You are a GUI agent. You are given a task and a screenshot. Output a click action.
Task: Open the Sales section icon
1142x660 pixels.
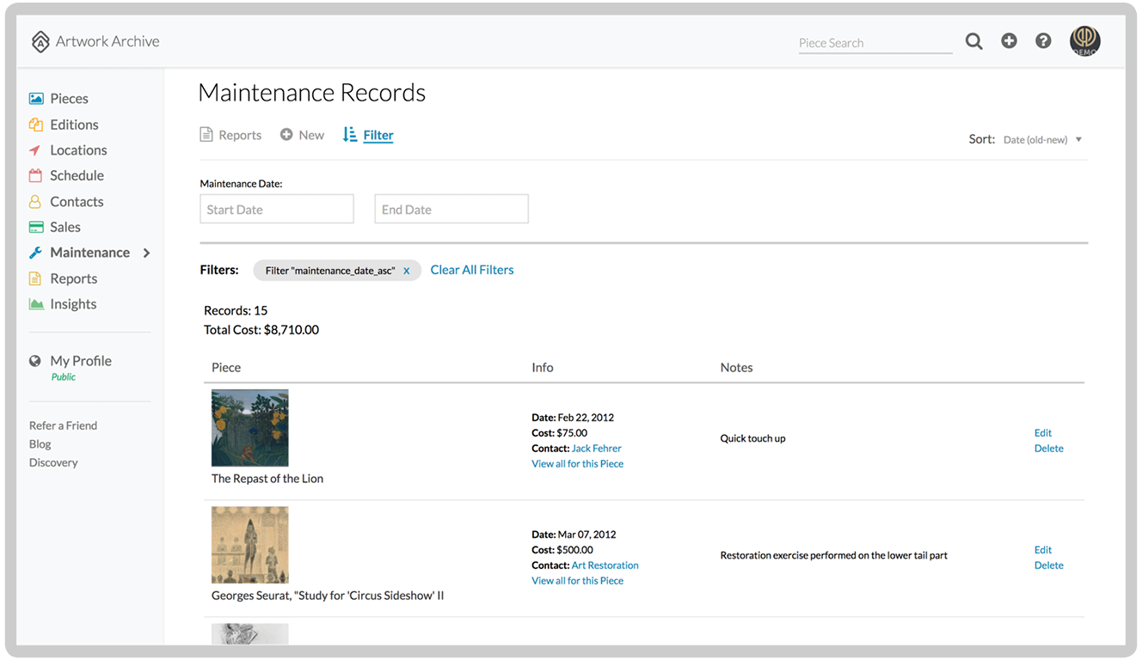pos(35,226)
